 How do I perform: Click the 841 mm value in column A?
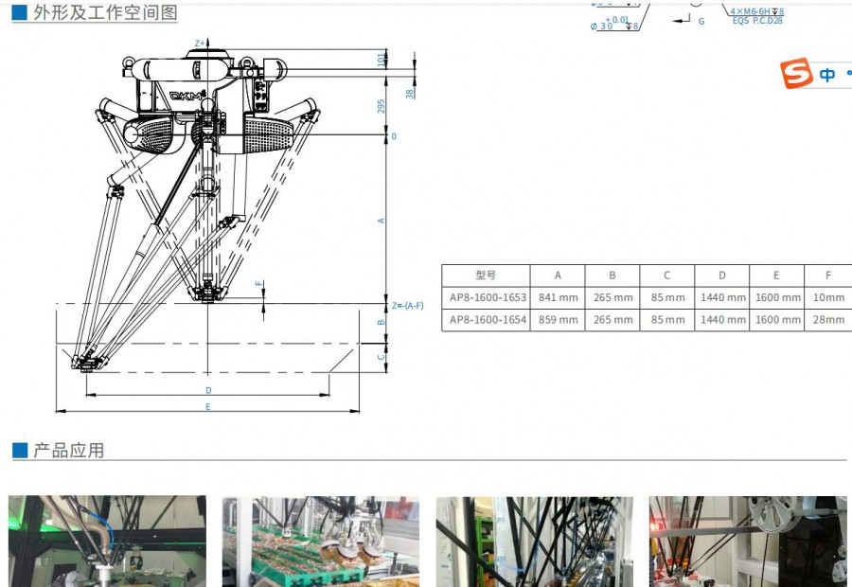pos(558,297)
